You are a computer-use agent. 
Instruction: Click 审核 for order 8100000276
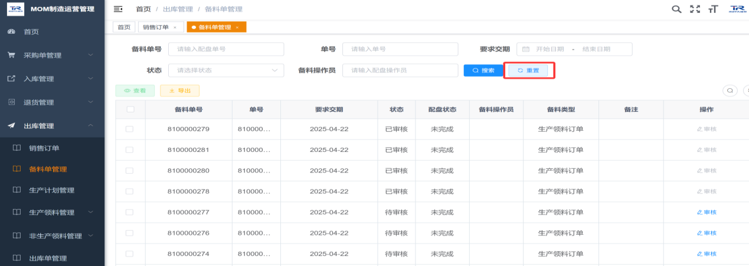pos(707,233)
